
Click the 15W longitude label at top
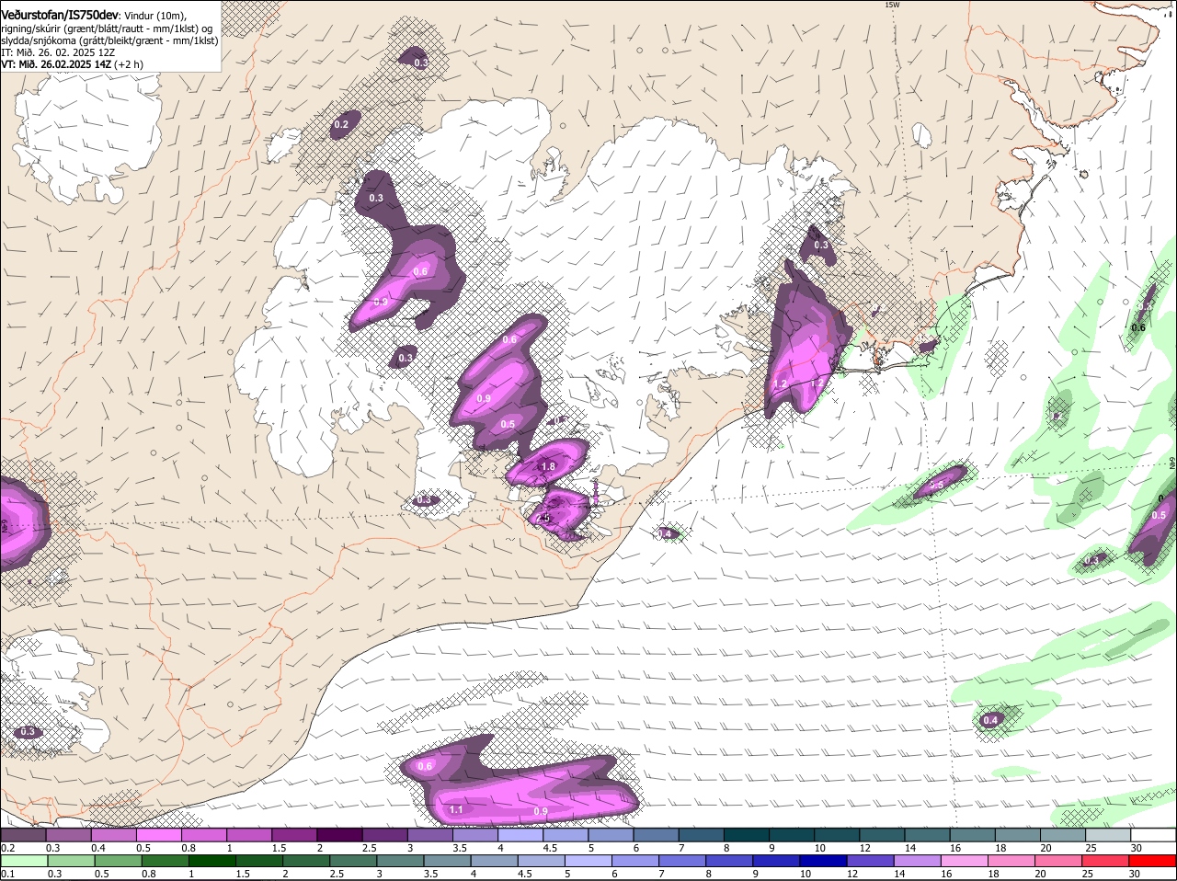click(x=891, y=5)
